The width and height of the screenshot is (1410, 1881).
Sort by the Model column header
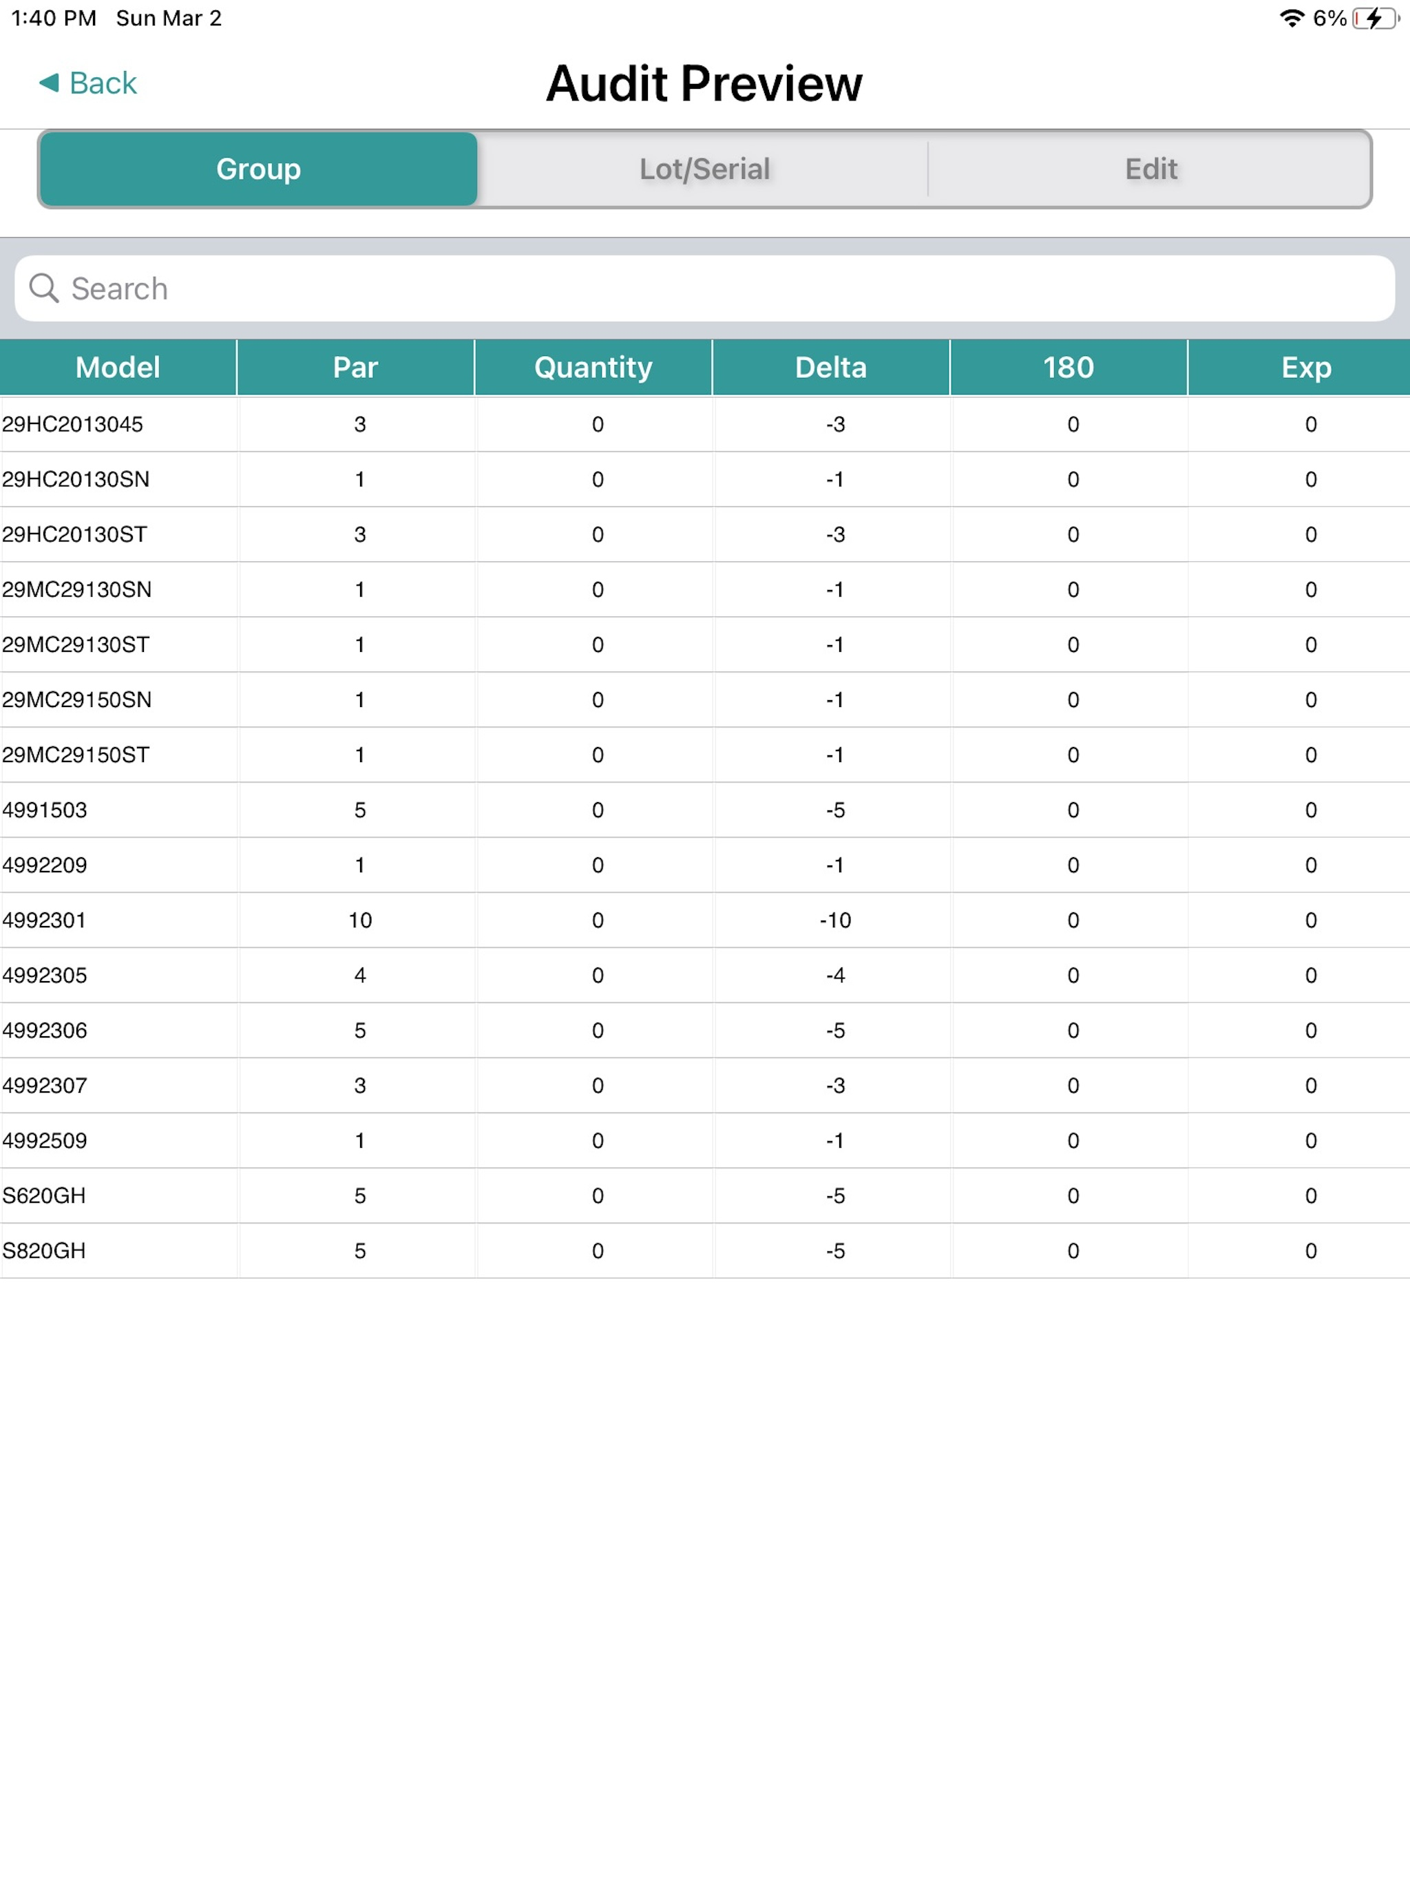pyautogui.click(x=118, y=368)
